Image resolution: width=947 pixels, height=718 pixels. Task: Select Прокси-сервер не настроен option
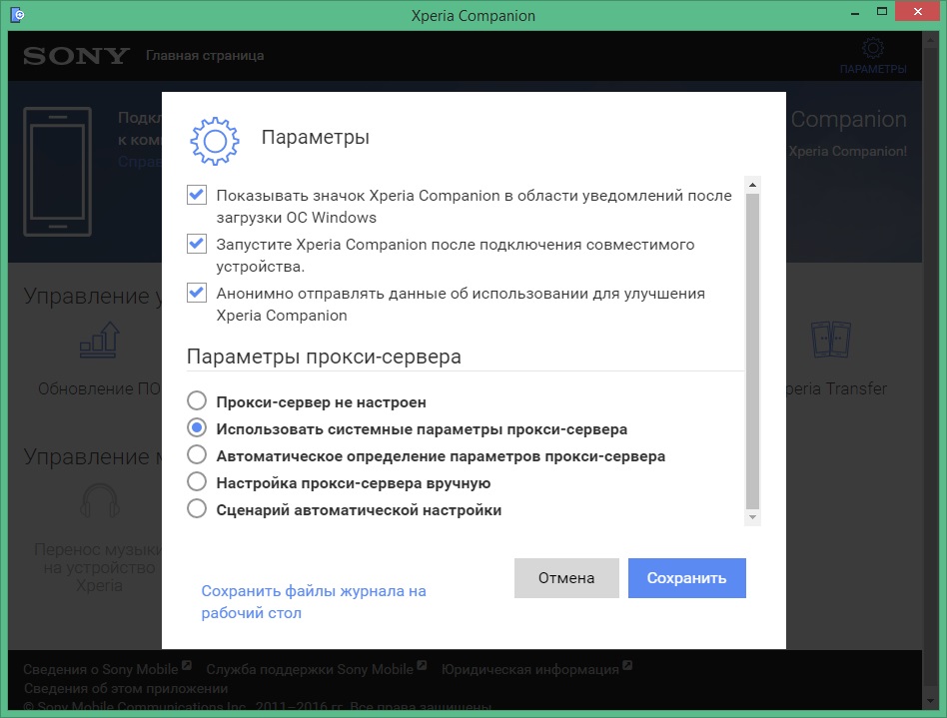[x=196, y=401]
